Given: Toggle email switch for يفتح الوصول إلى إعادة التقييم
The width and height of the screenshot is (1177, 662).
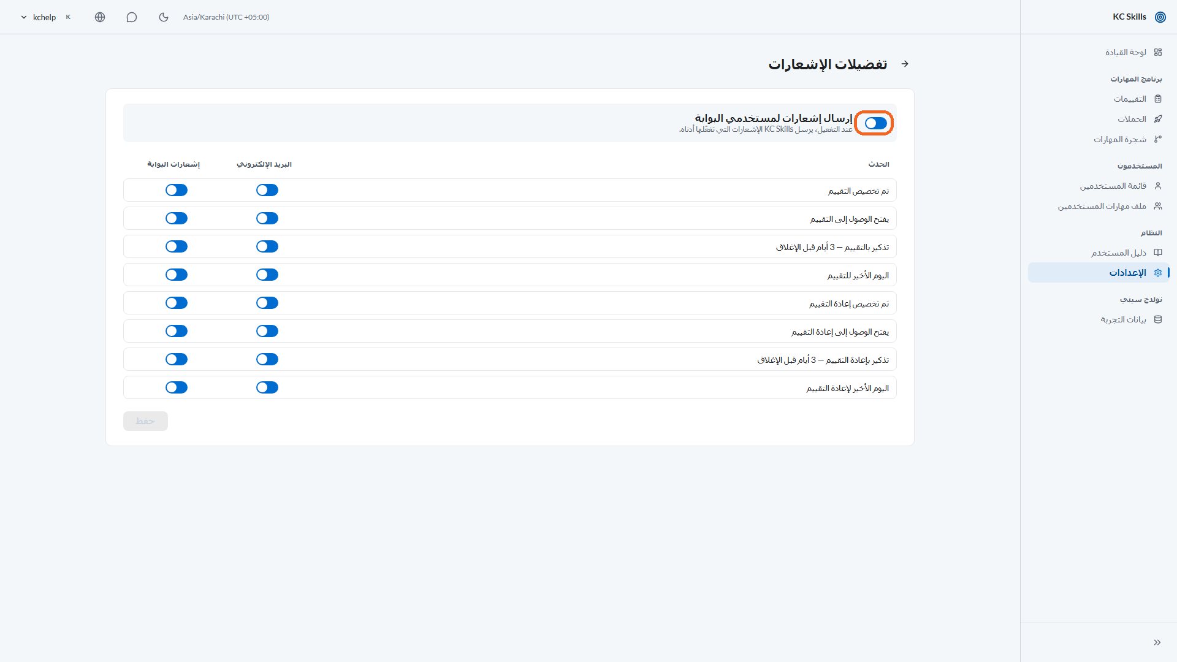Looking at the screenshot, I should point(267,331).
